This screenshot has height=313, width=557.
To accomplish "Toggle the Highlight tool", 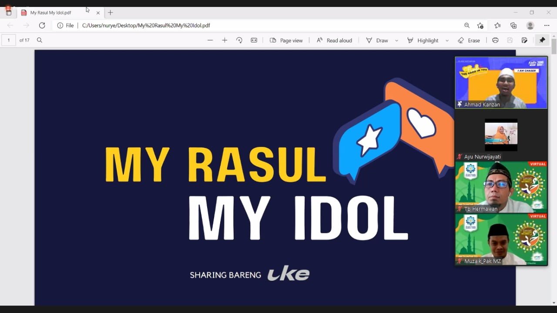I will [x=423, y=40].
